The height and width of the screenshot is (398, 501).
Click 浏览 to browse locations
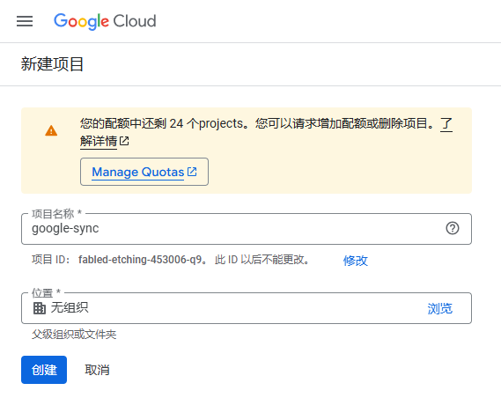click(440, 308)
